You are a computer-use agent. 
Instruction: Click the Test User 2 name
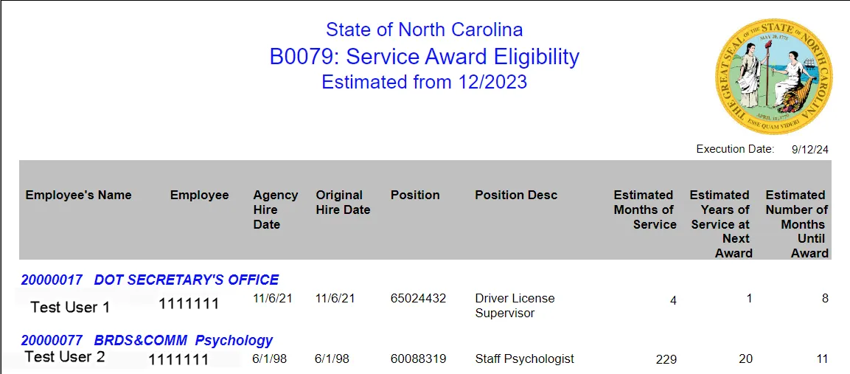65,357
